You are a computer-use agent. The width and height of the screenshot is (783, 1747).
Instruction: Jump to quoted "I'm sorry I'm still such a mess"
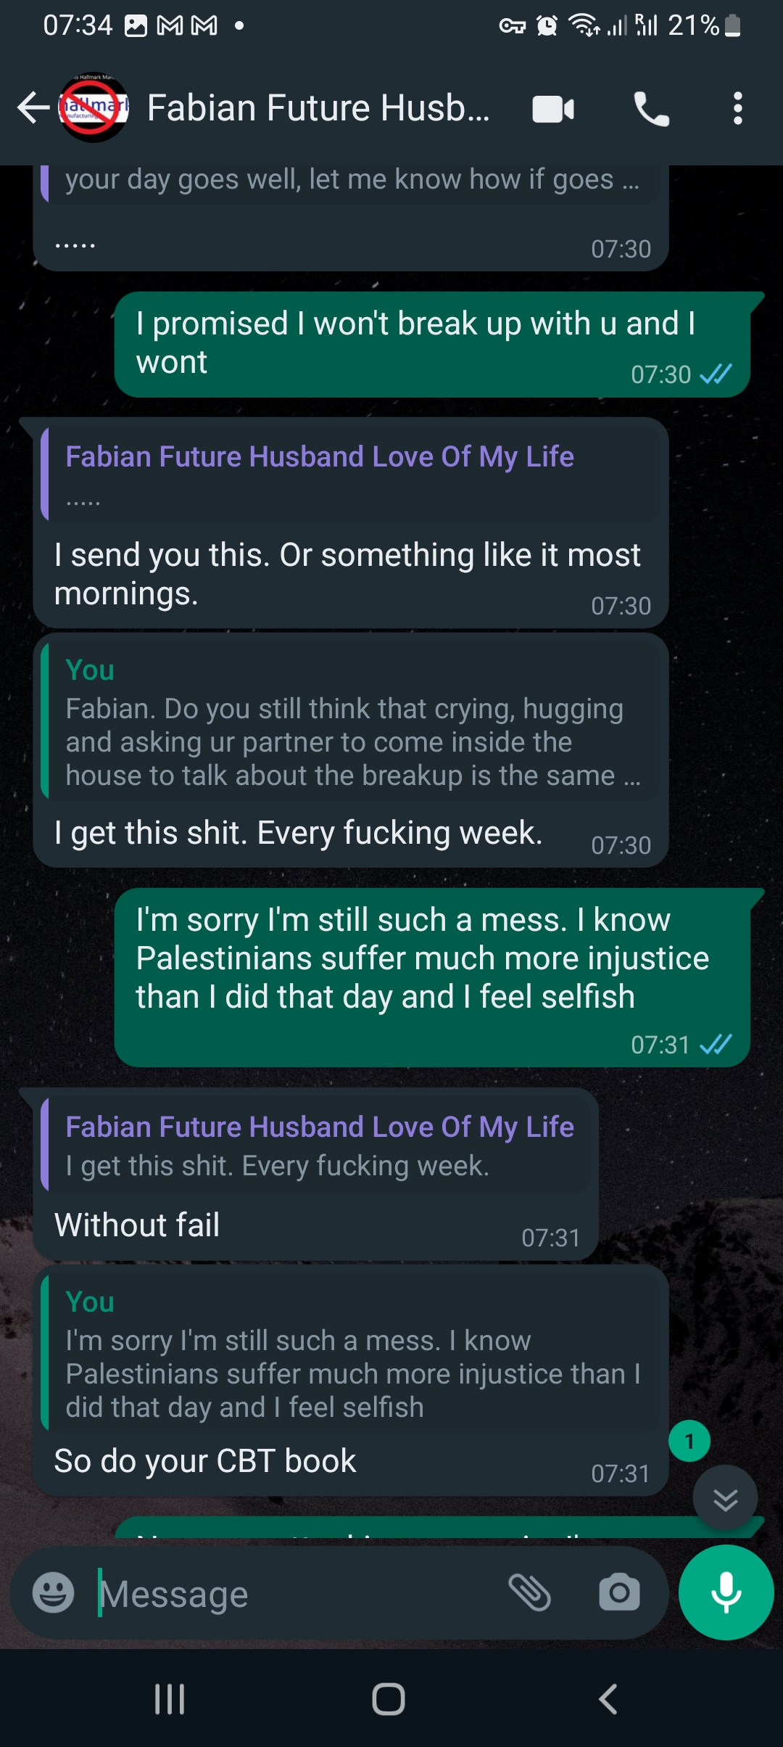click(352, 1358)
